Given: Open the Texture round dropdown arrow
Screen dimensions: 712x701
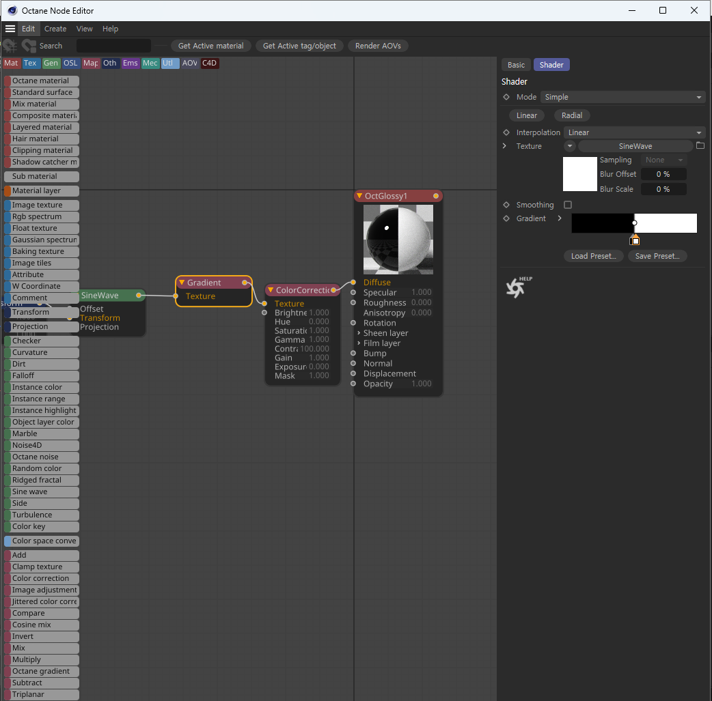Looking at the screenshot, I should point(569,145).
